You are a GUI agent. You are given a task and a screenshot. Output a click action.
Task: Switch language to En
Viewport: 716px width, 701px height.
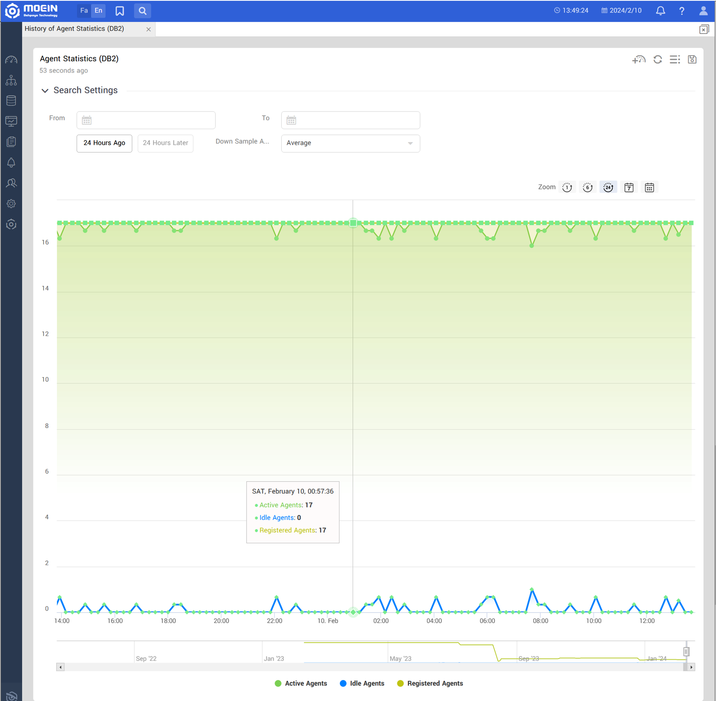98,11
